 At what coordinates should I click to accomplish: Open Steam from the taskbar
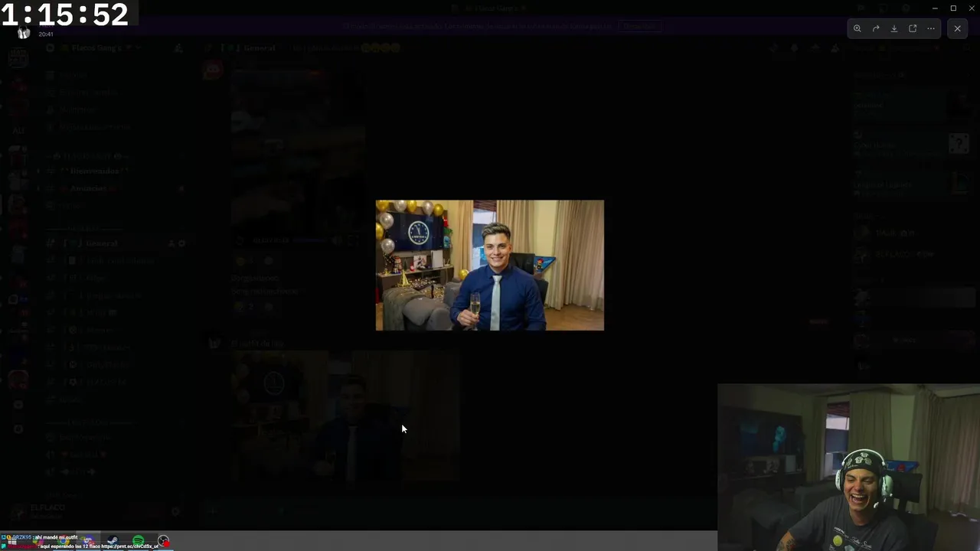(x=113, y=541)
